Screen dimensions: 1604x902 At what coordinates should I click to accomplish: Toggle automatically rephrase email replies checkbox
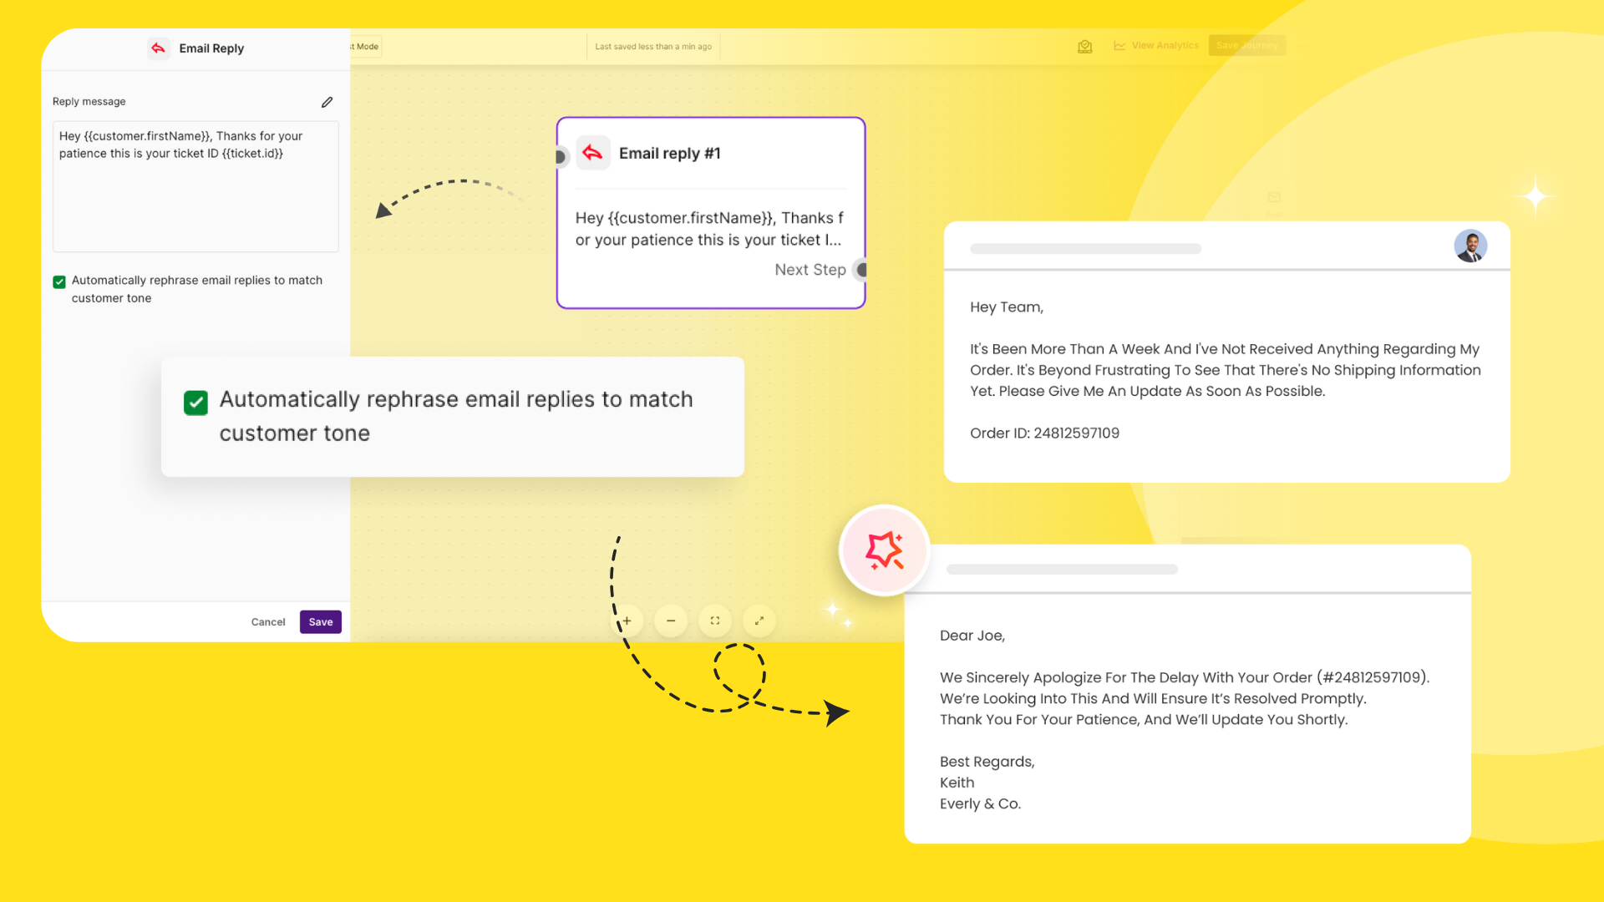59,281
